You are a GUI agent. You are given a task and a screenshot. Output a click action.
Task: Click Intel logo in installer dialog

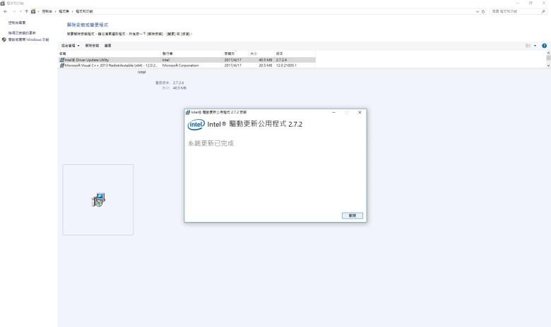196,125
